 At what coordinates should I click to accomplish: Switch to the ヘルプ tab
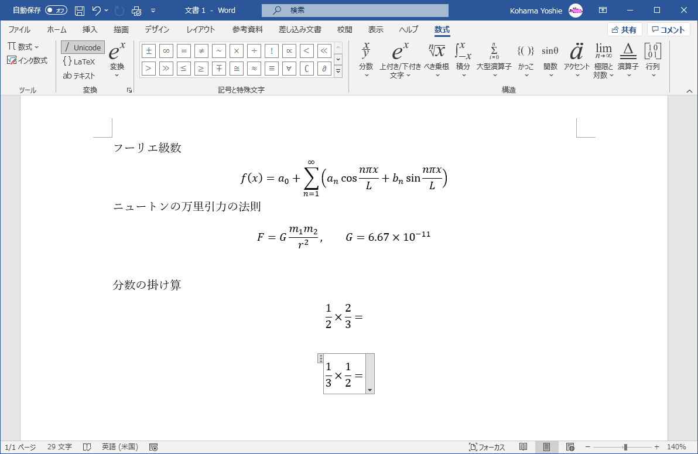[x=409, y=29]
